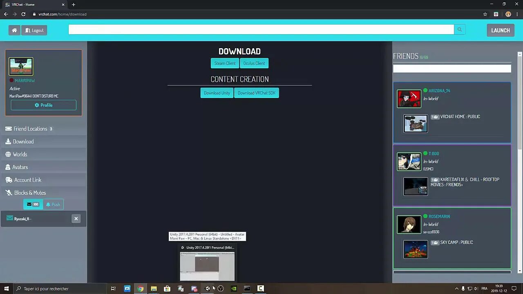Click the Logout button
The image size is (523, 294).
coord(34,30)
